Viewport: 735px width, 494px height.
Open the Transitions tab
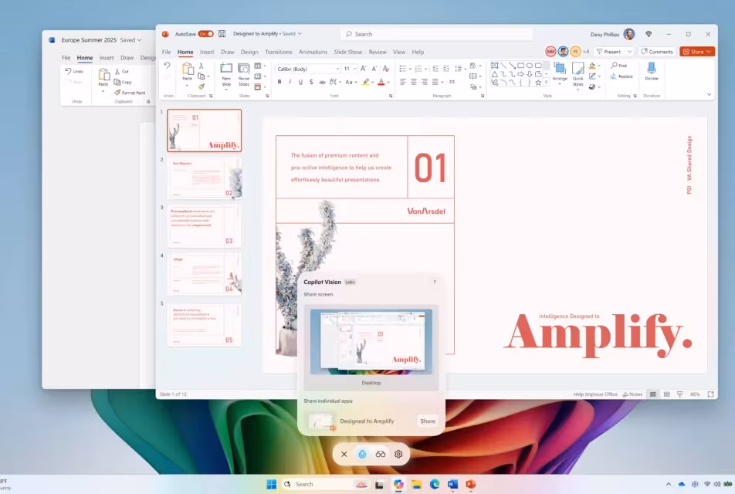pyautogui.click(x=279, y=52)
